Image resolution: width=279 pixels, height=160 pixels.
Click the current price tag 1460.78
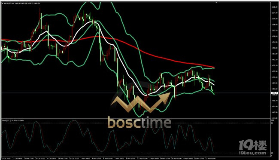pyautogui.click(x=273, y=93)
